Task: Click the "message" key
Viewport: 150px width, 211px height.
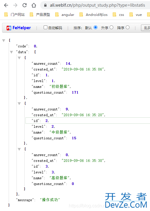Action: [x=25, y=200]
